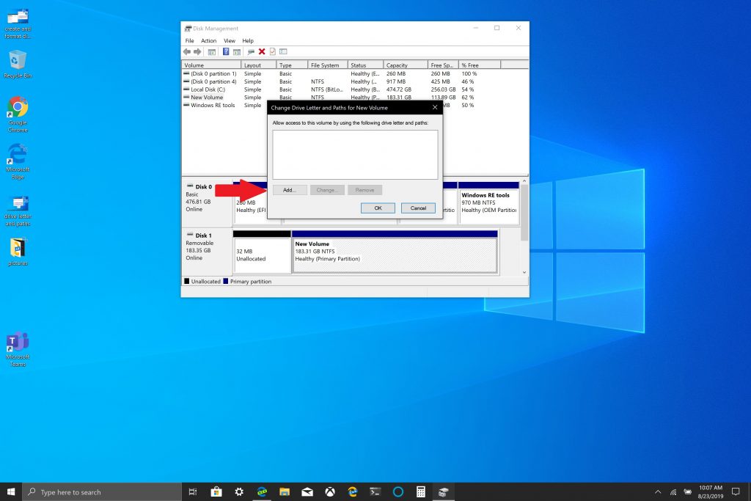Click OK in the drive letter dialog

pos(378,208)
